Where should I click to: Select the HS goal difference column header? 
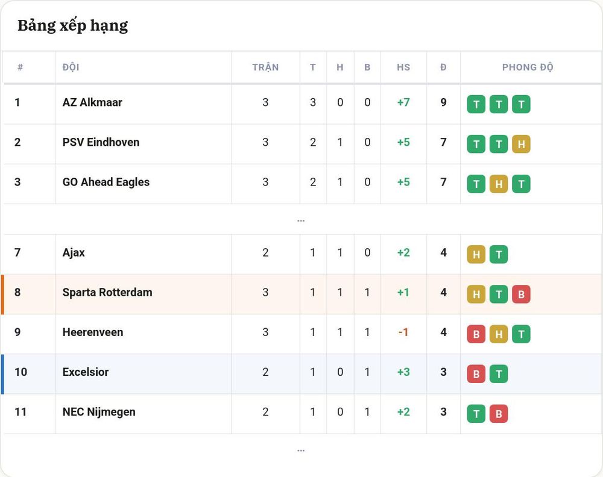click(403, 67)
